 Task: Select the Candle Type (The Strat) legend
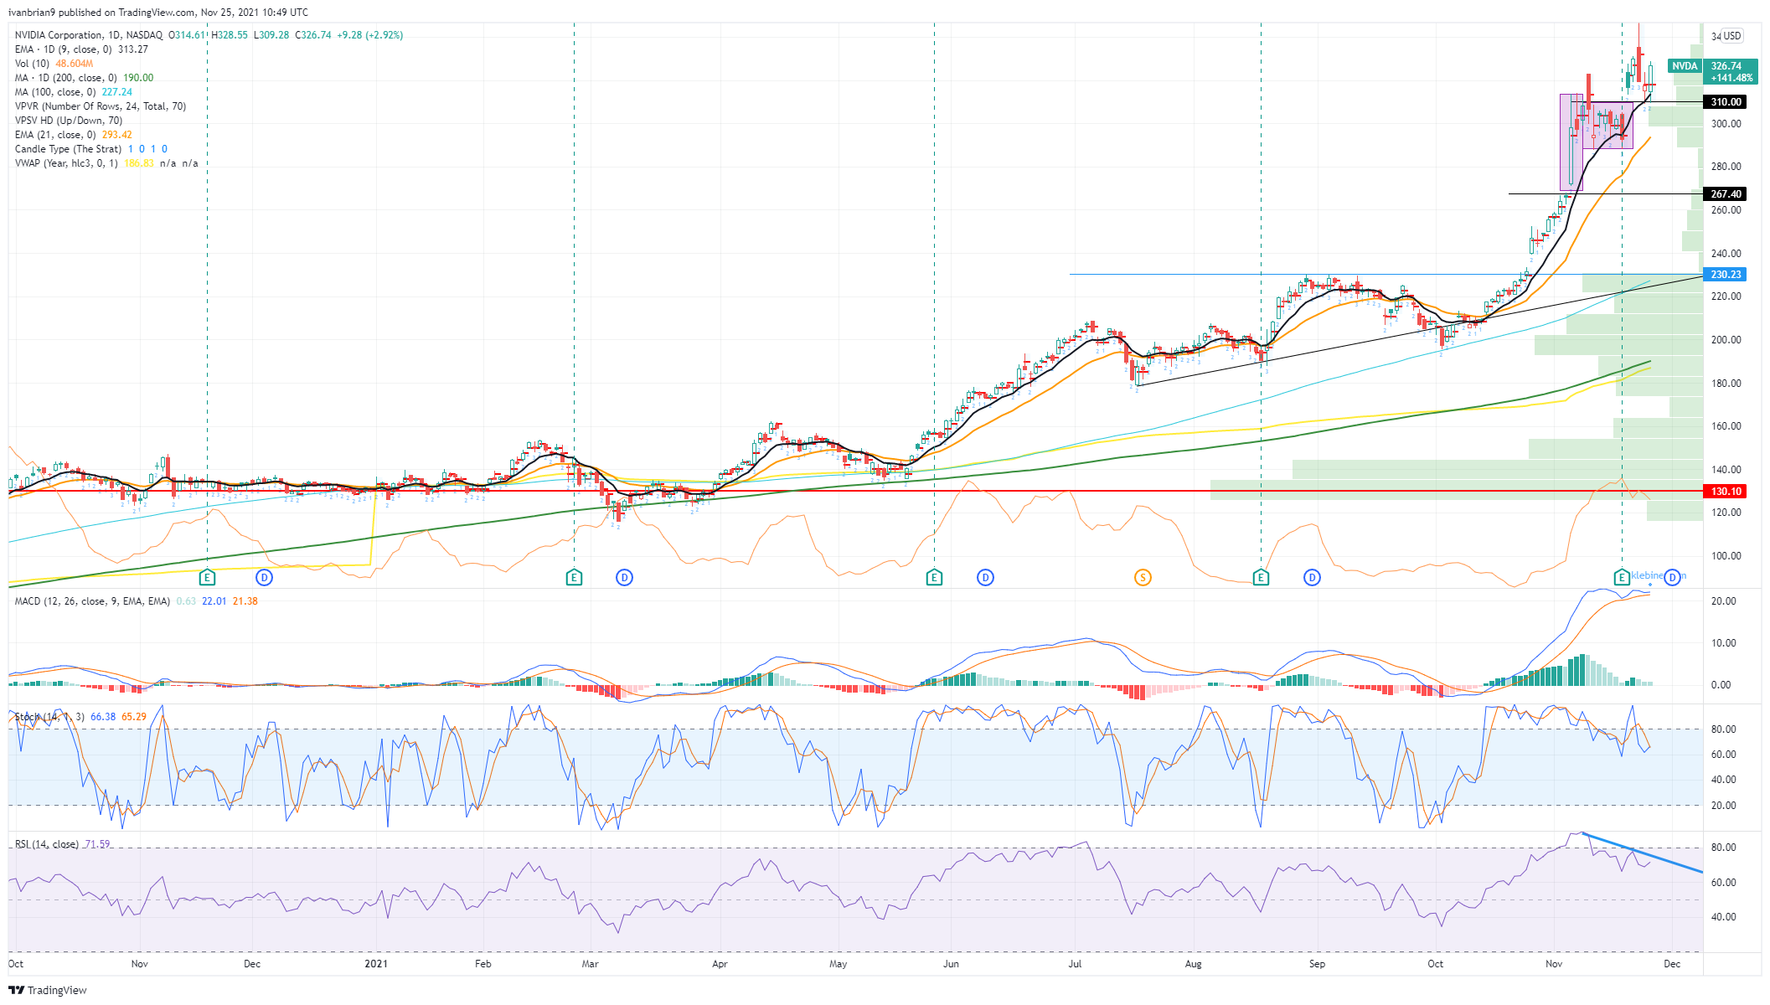coord(91,149)
